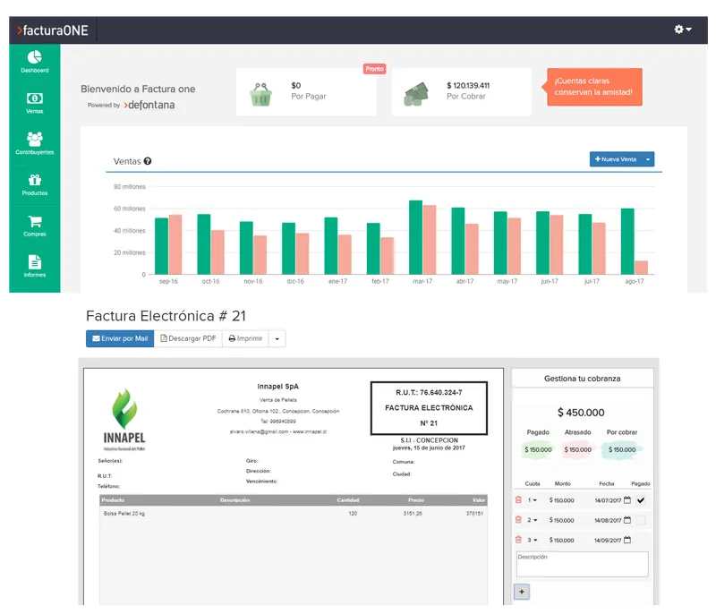The height and width of the screenshot is (614, 716).
Task: Uncheck Pagado checkbox for cuota 1
Action: pos(641,500)
